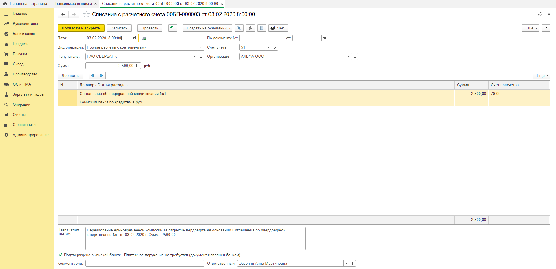Click the Дт/Кт show postings icon
556x269 pixels.
[x=172, y=28]
